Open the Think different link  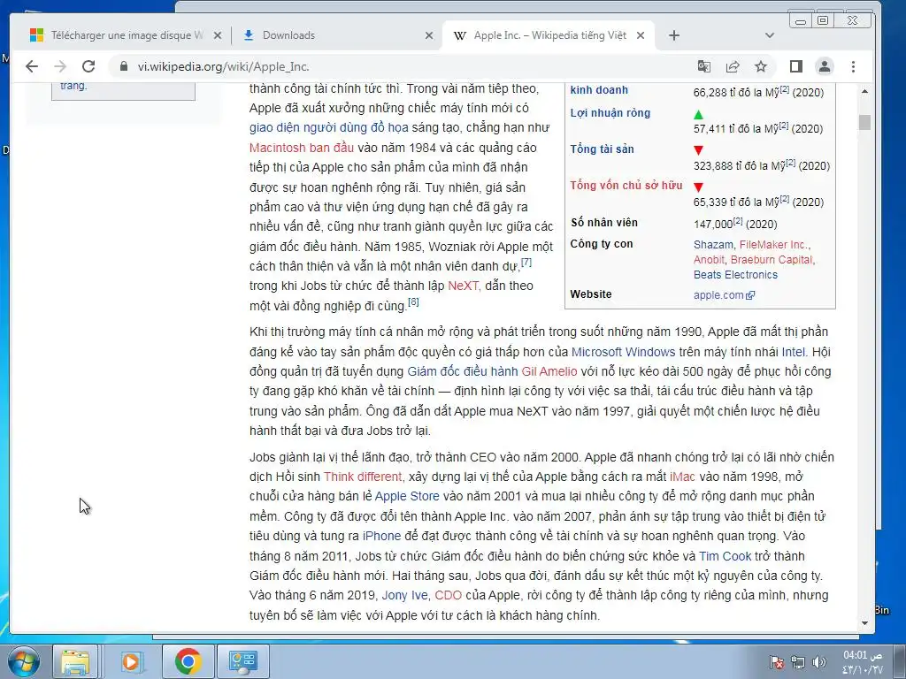coord(362,477)
